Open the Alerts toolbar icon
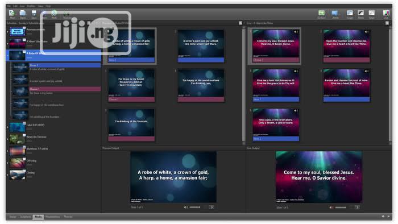The height and width of the screenshot is (224, 398). 335,14
